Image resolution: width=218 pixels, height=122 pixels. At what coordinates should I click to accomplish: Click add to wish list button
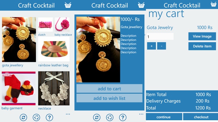pyautogui.click(x=109, y=98)
